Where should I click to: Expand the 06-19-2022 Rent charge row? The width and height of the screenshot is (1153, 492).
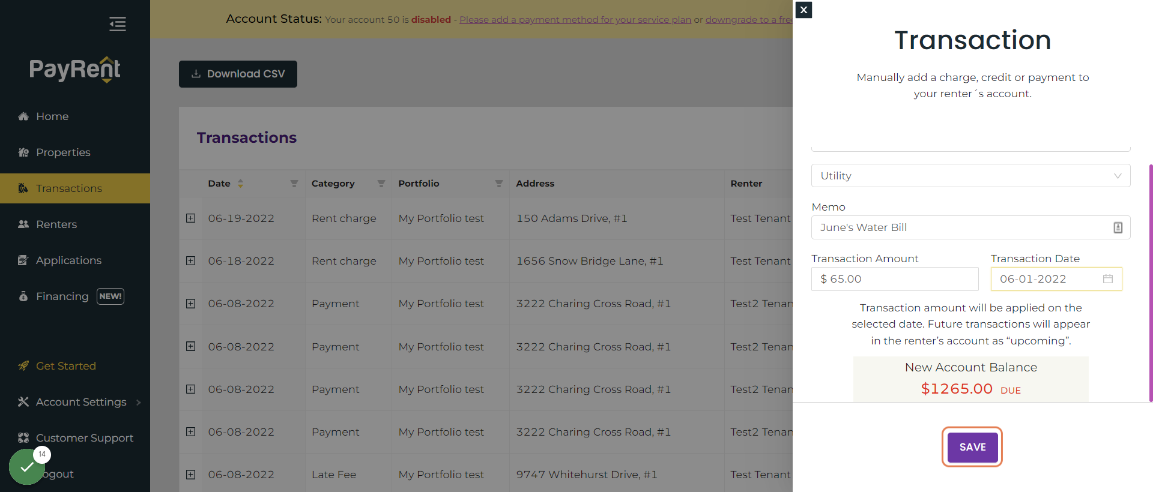pos(191,218)
